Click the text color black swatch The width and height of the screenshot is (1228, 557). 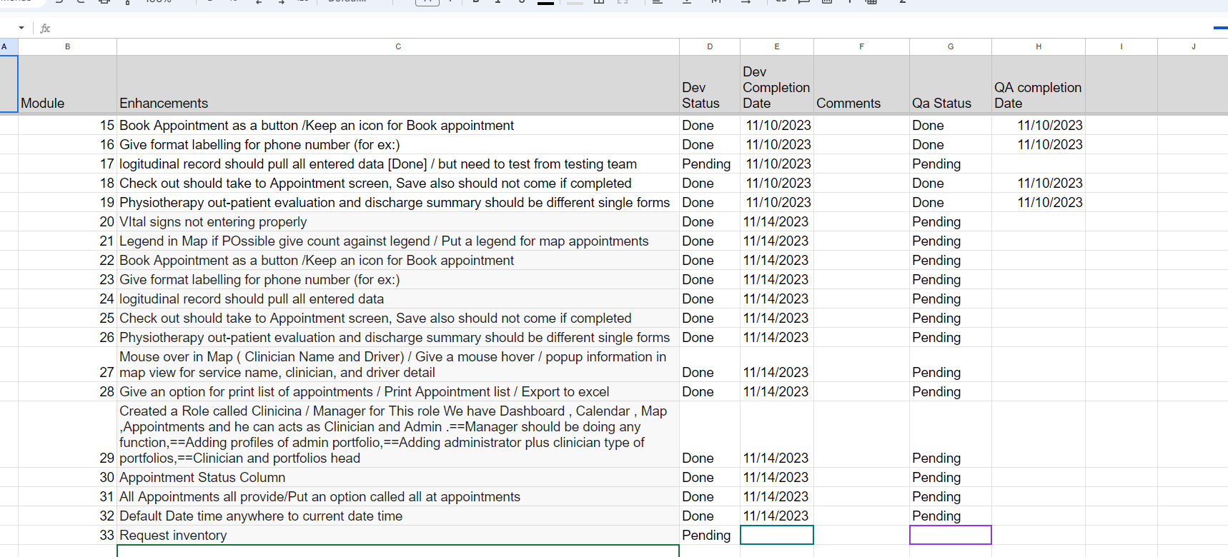pyautogui.click(x=545, y=2)
